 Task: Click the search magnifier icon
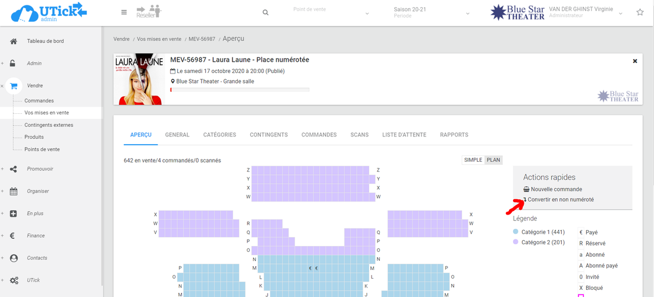click(x=265, y=12)
